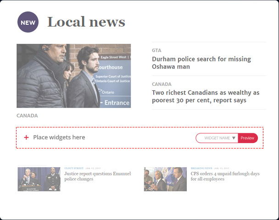Click the purple NEW badge
Viewport: 279px width, 220px height.
point(28,22)
